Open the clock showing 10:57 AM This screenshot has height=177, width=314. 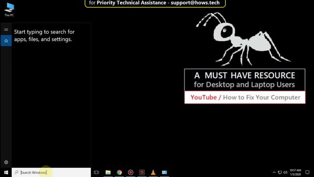pos(295,173)
